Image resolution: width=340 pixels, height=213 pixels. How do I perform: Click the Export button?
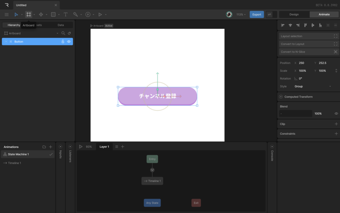coord(257,15)
